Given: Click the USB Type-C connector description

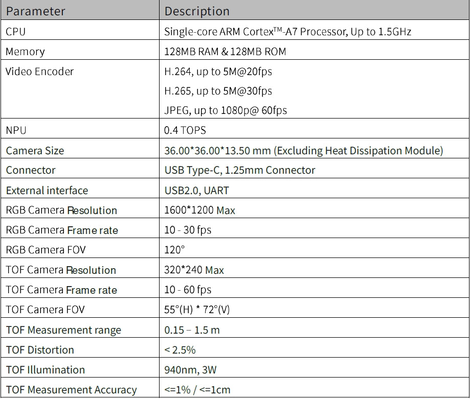Looking at the screenshot, I should pos(239,170).
